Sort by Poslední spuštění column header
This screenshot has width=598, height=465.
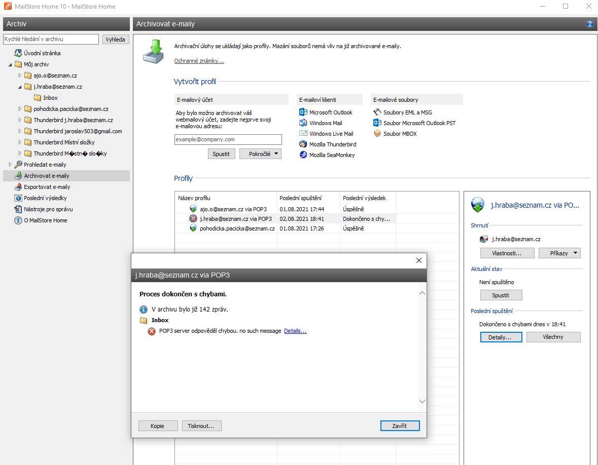pyautogui.click(x=308, y=198)
